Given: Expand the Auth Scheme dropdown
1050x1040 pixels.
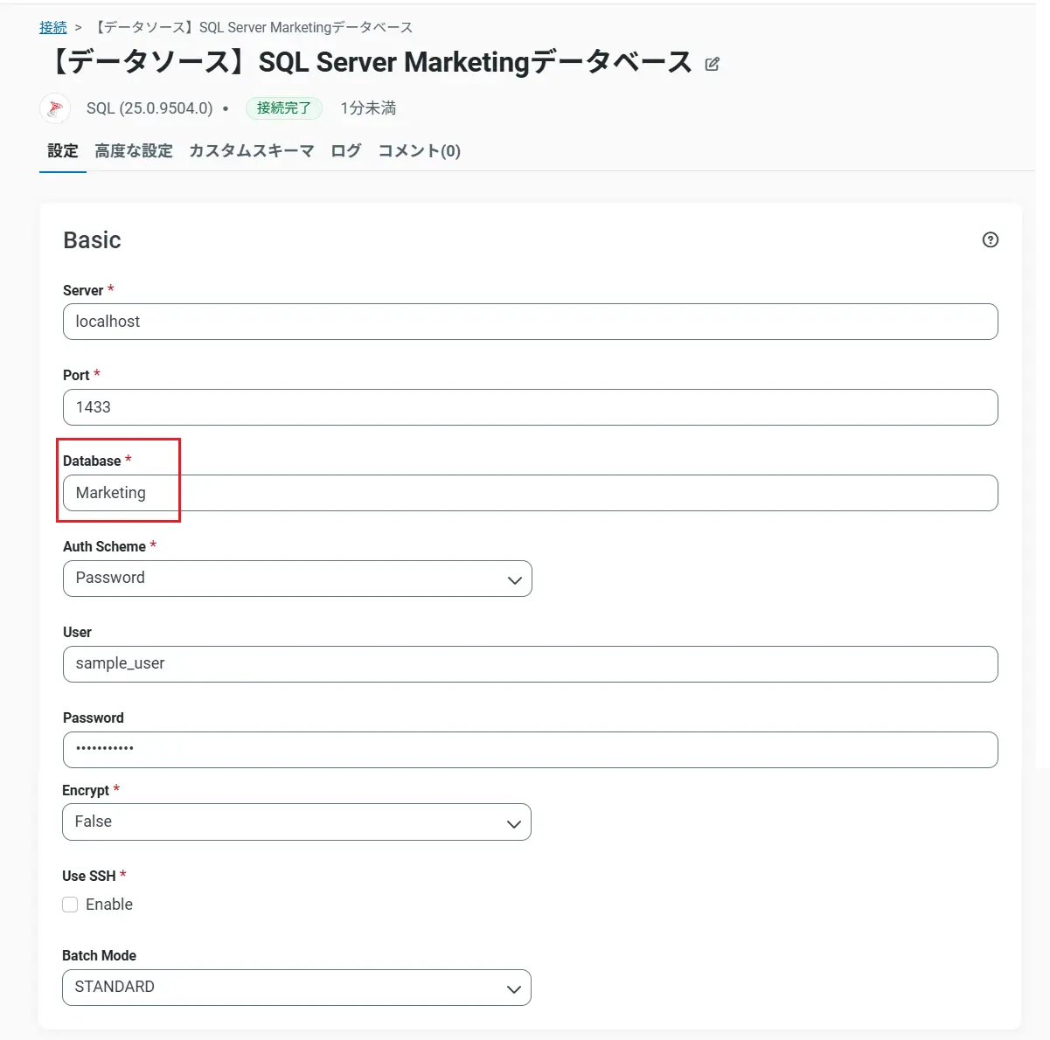Looking at the screenshot, I should 297,579.
